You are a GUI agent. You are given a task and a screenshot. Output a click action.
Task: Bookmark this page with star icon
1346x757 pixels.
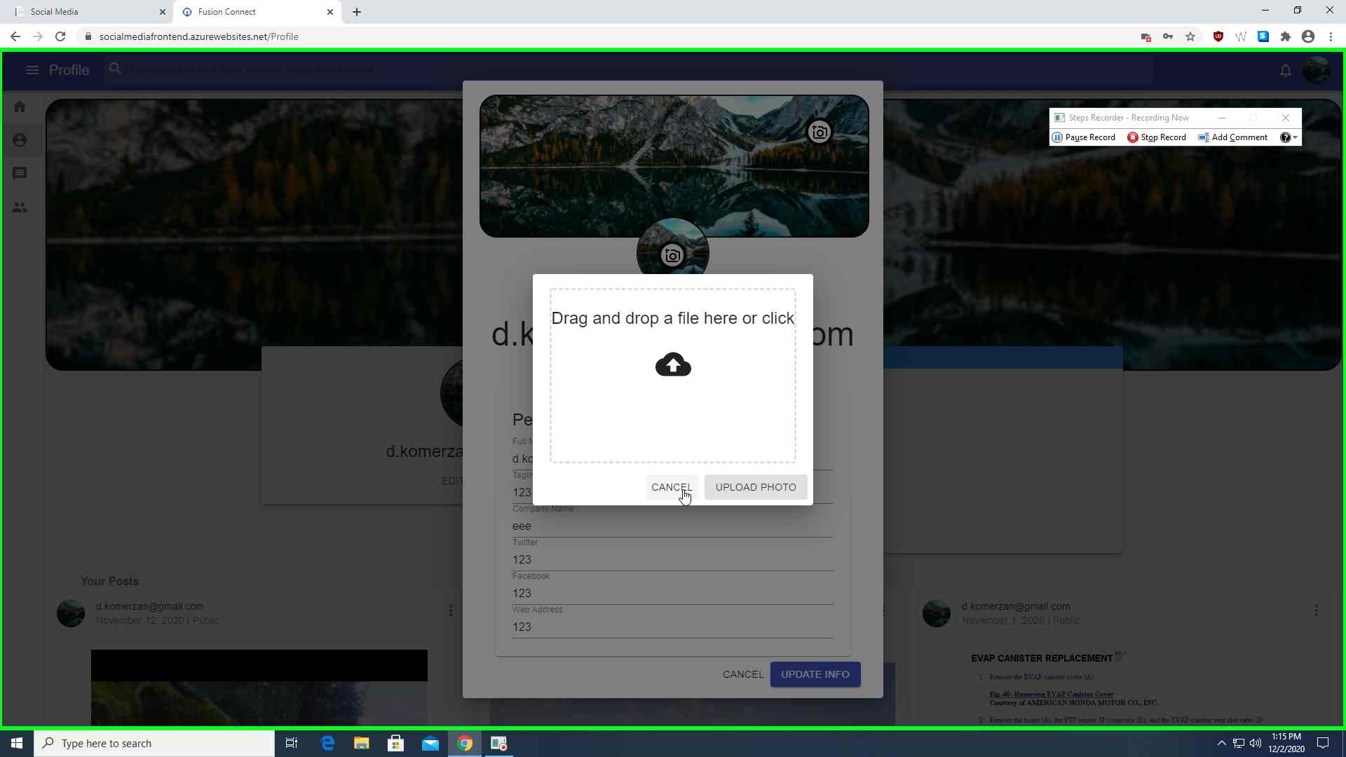pos(1190,36)
